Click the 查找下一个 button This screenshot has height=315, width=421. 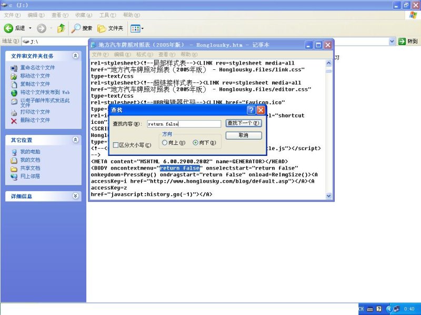[x=243, y=123]
